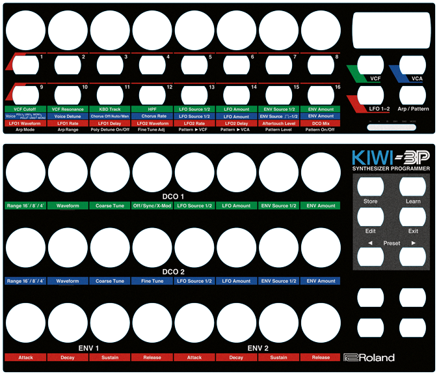Click step button number 16

coord(321,95)
